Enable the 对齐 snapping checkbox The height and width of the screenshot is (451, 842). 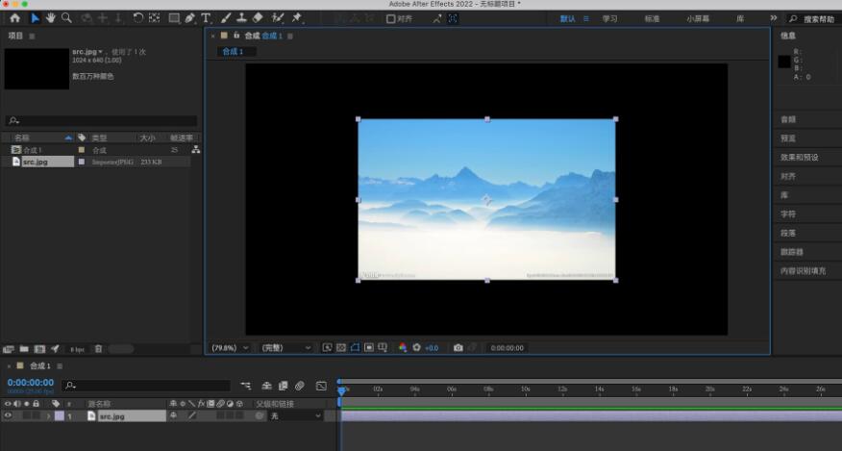click(x=390, y=18)
